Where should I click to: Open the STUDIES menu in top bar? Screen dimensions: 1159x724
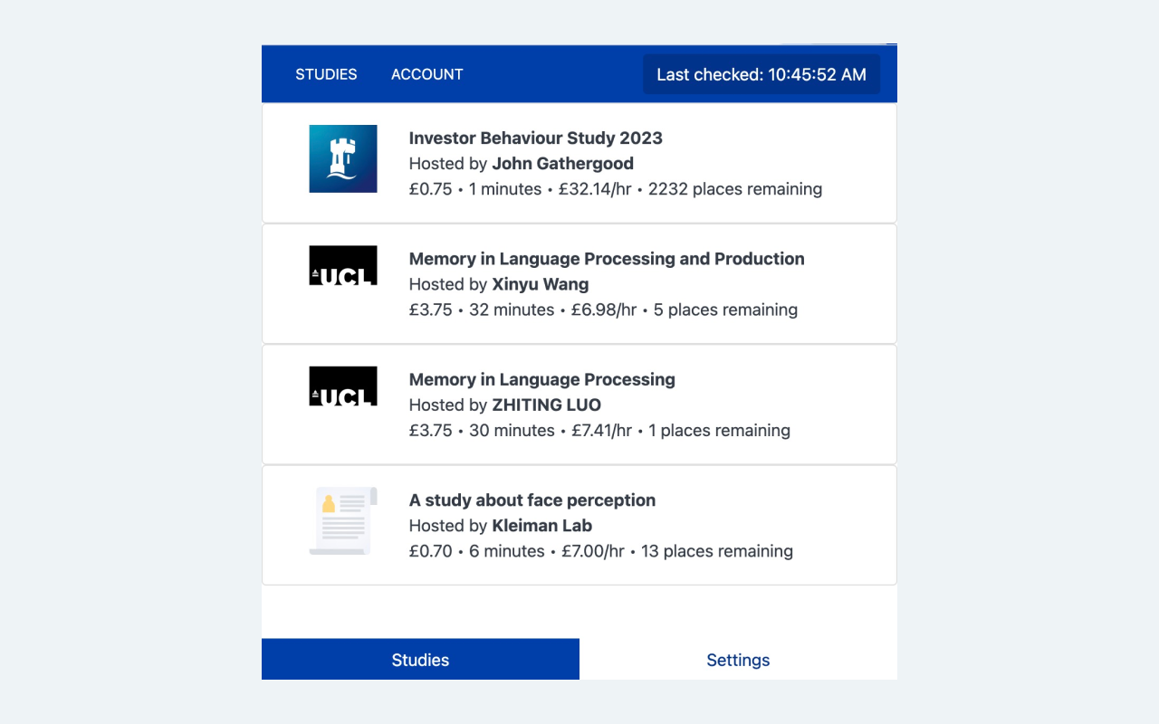pos(326,74)
